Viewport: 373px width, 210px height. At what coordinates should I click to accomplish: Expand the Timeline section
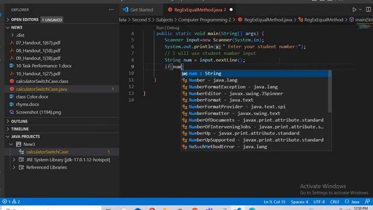tap(62, 129)
